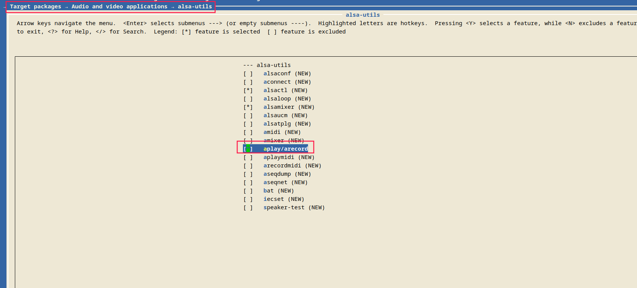Toggle the alsaucm checkbox
637x288 pixels.
248,115
